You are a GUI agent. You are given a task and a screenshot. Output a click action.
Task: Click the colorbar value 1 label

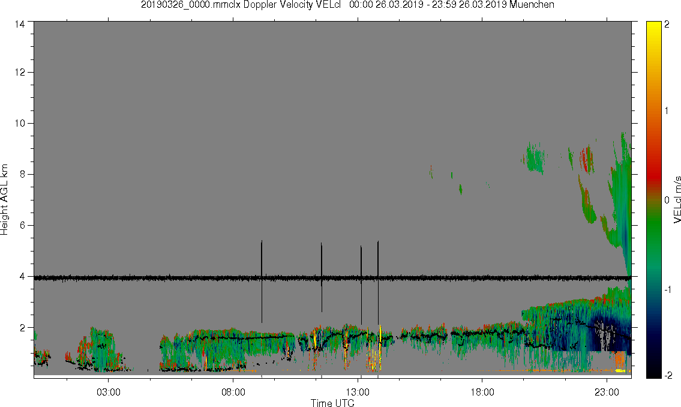[667, 111]
